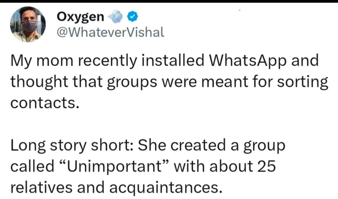Click the black bar above the tweet

coord(169,1)
